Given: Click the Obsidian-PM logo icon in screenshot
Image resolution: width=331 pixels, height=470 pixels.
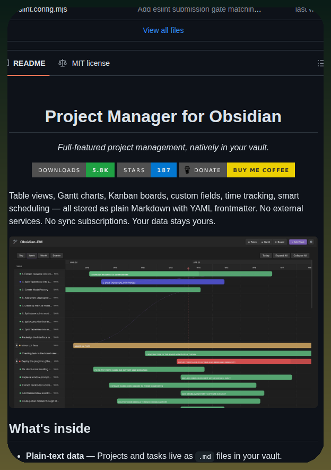Looking at the screenshot, I should pyautogui.click(x=15, y=242).
